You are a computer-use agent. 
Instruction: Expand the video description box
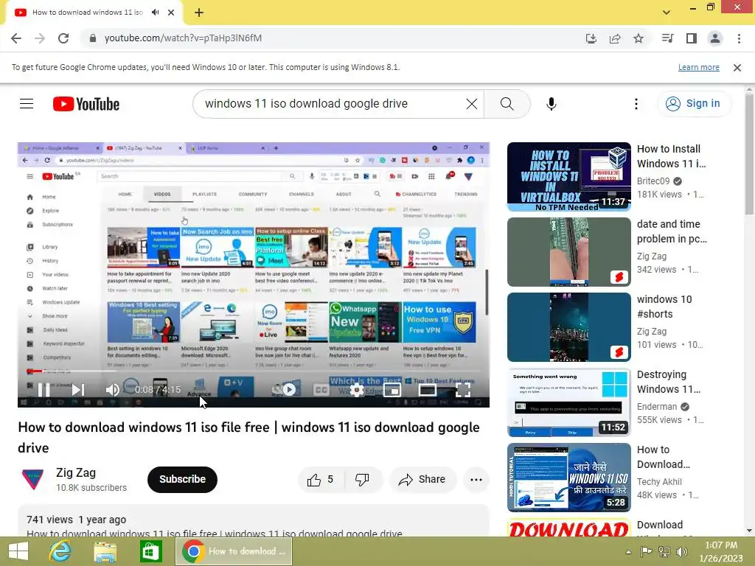[x=254, y=522]
